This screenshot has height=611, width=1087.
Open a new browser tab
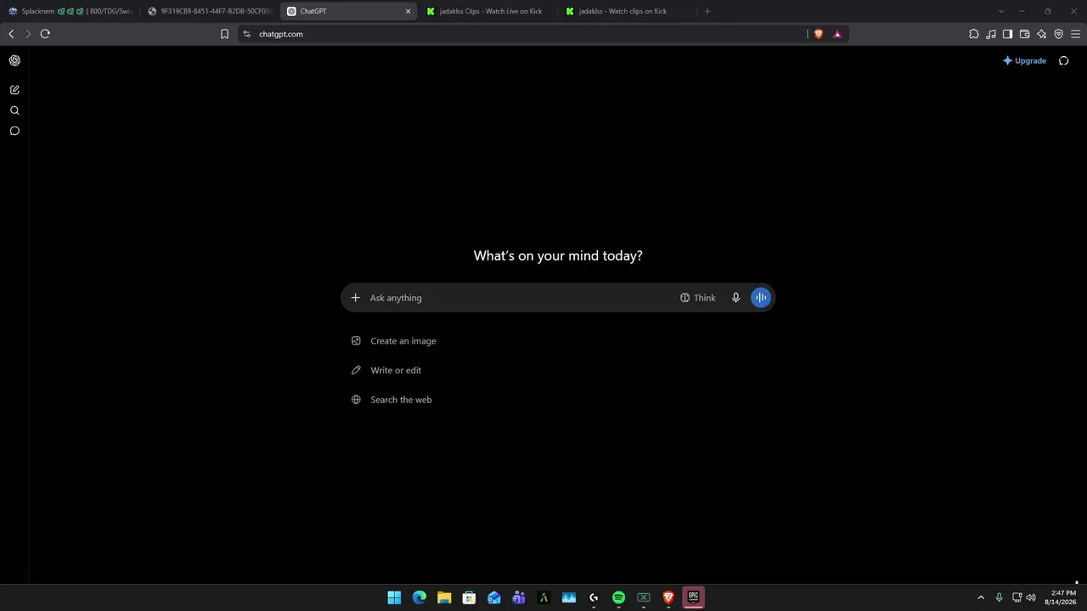[707, 11]
